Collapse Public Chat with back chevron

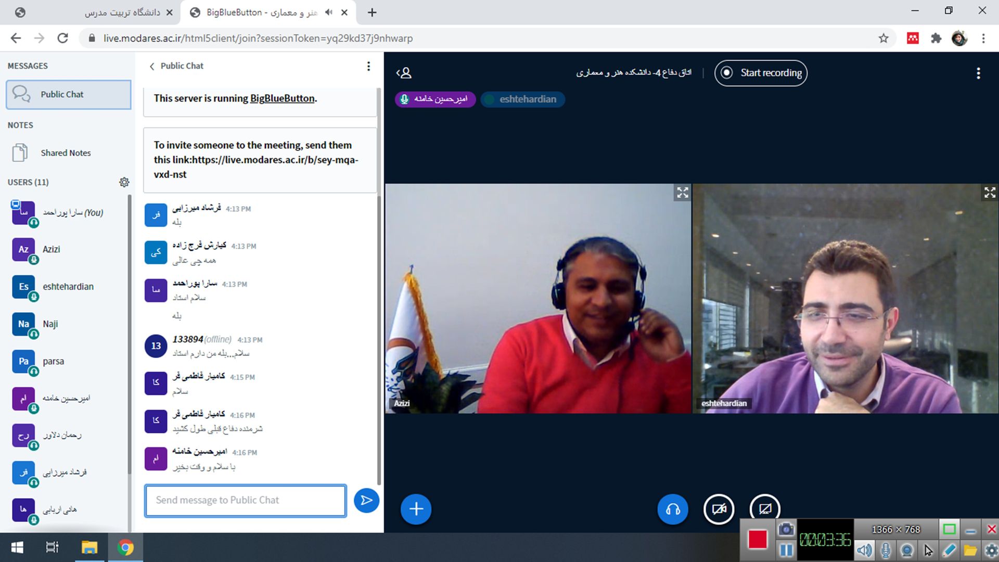point(152,66)
